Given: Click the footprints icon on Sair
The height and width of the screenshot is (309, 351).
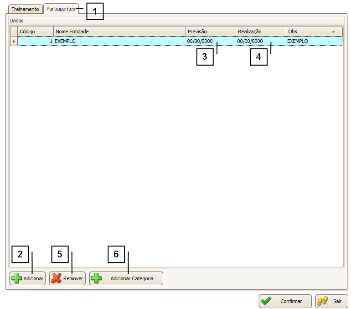Looking at the screenshot, I should pos(323,301).
